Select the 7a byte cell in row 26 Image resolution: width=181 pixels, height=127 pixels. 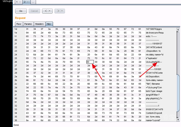click(35, 62)
